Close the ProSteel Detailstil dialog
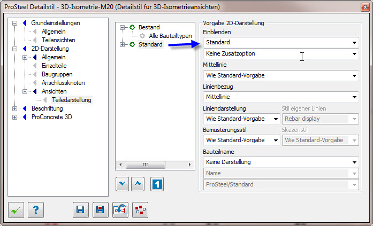Viewport: 373px width, 226px height. [365, 7]
